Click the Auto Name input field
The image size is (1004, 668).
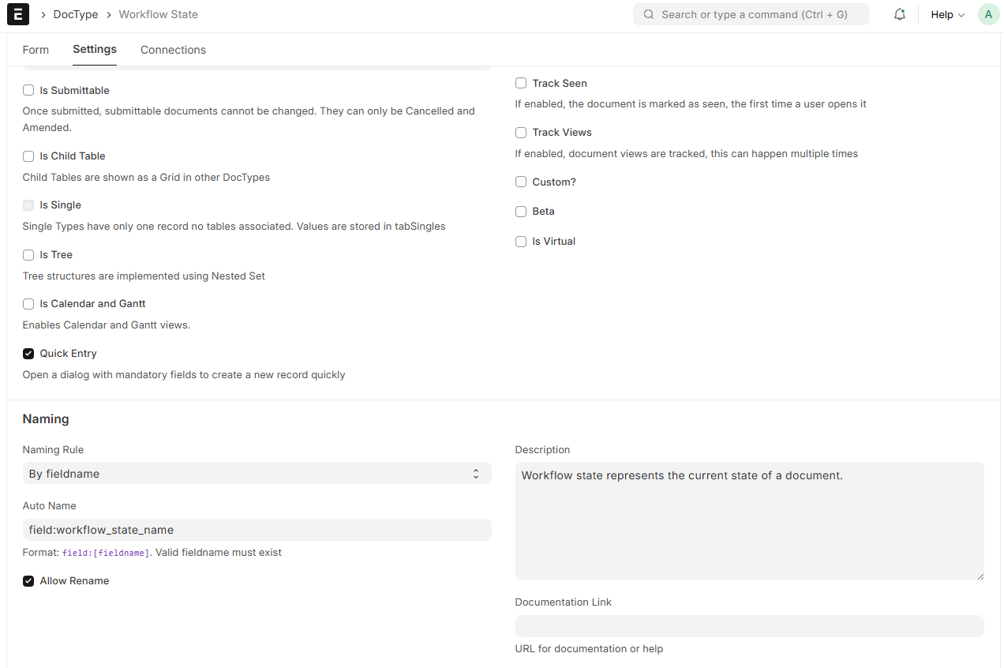[x=257, y=530]
